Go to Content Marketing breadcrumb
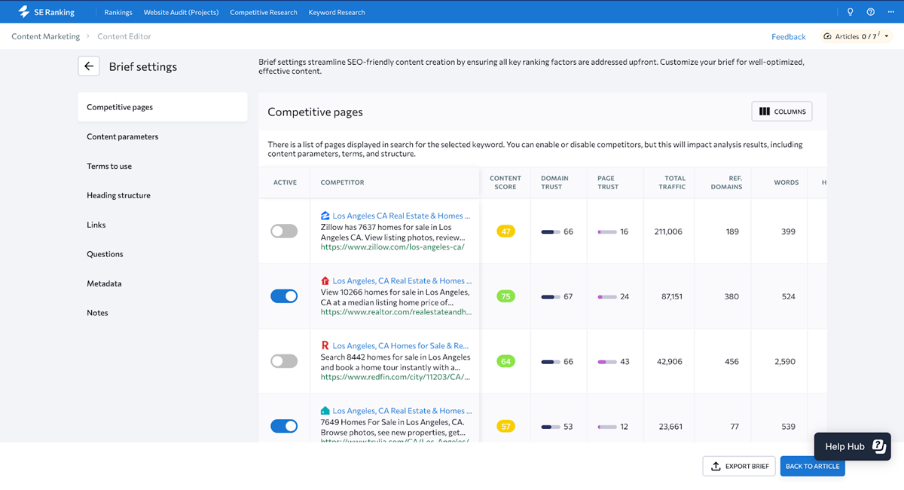Screen dimensions: 904x490 pyautogui.click(x=45, y=36)
